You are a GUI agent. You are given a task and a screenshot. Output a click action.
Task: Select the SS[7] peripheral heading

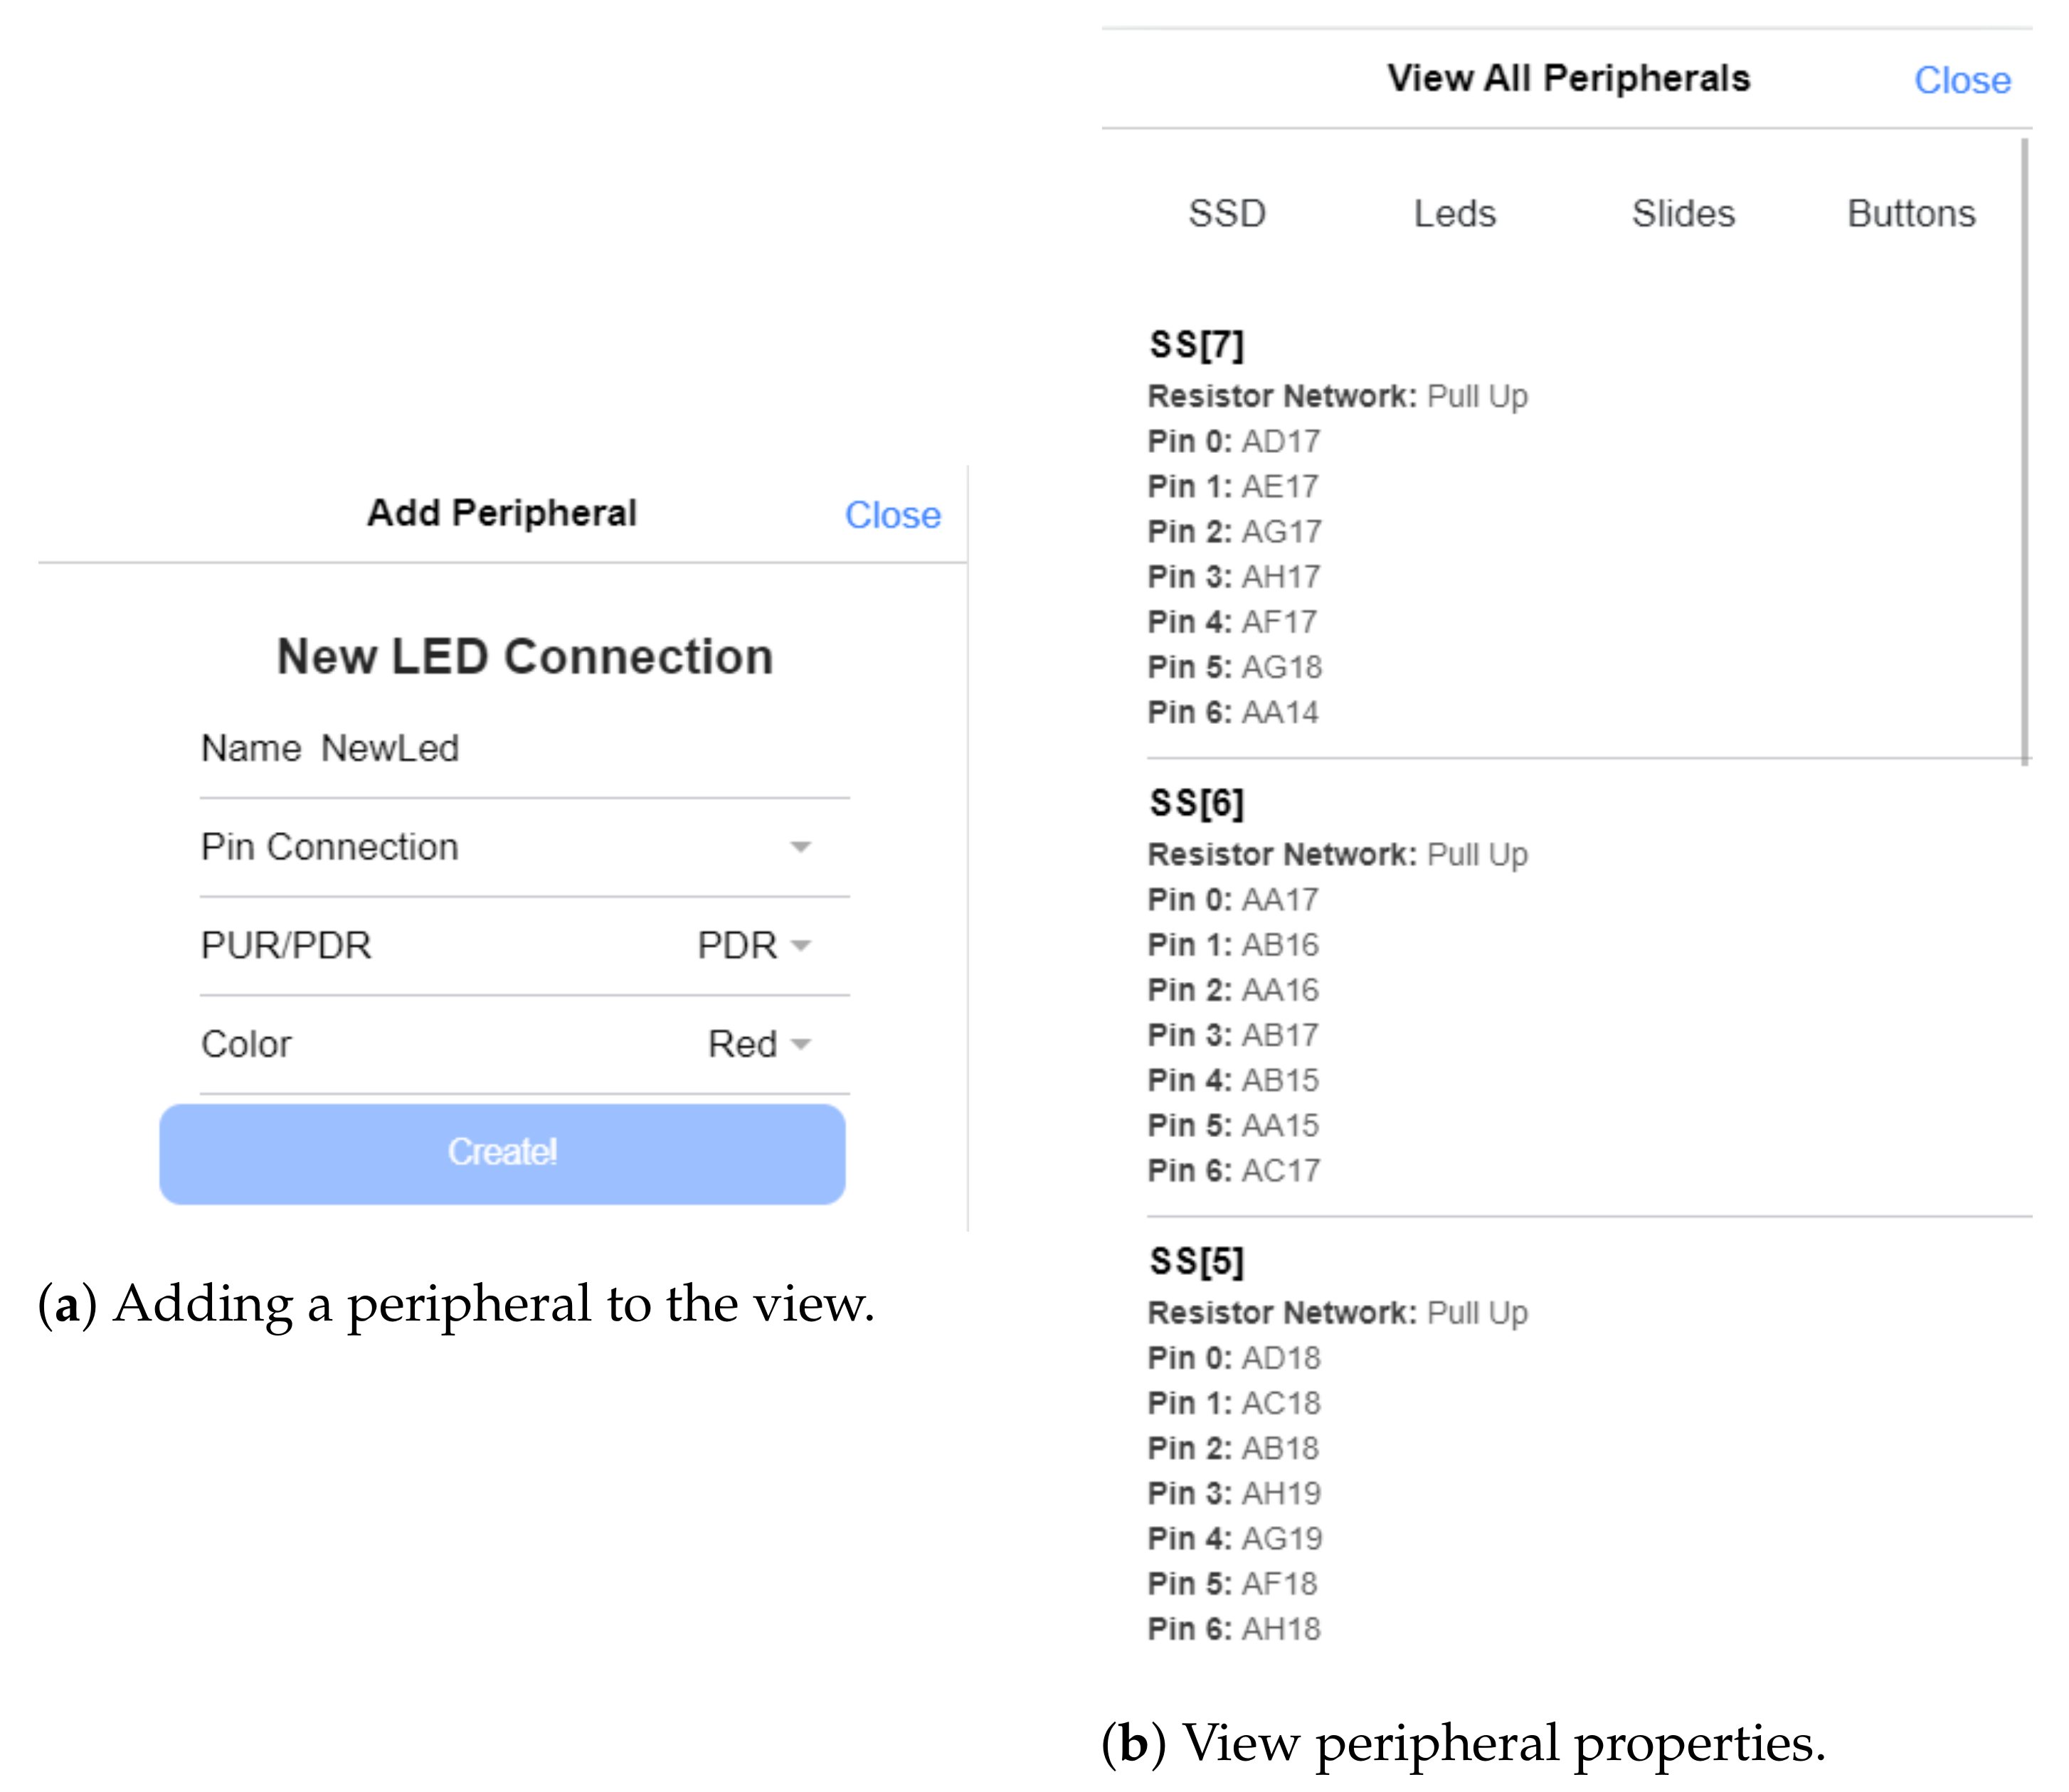[x=1197, y=345]
